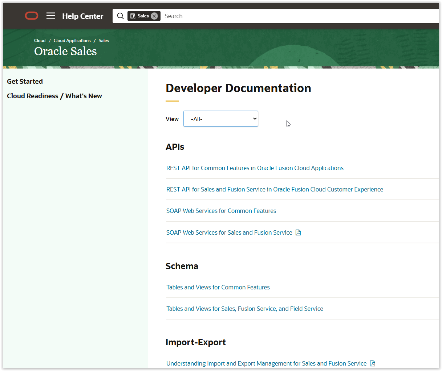Click the search magnifier icon
This screenshot has width=442, height=371.
pos(120,16)
